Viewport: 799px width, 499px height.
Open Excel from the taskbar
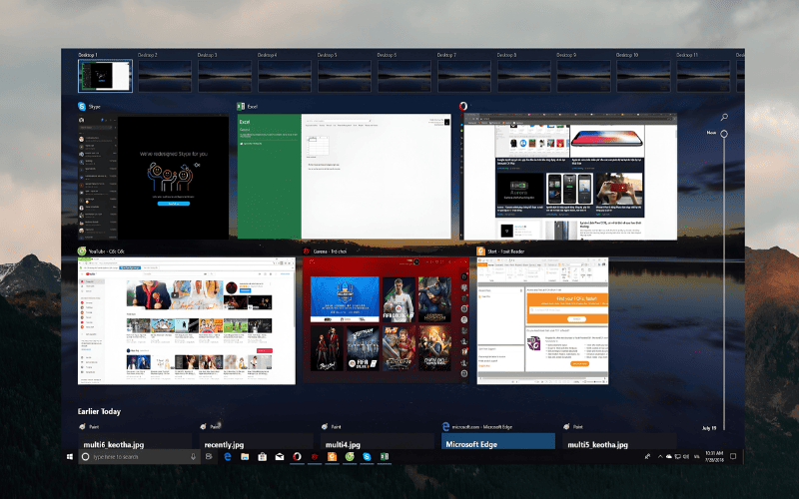(x=385, y=457)
